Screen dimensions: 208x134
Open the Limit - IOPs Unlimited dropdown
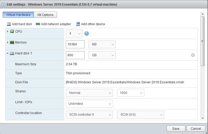tap(89, 104)
